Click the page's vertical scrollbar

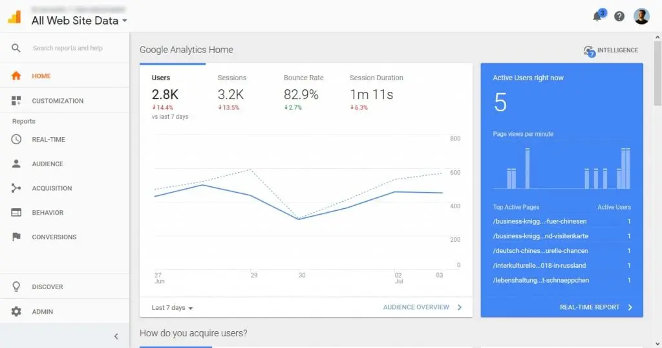[657, 71]
